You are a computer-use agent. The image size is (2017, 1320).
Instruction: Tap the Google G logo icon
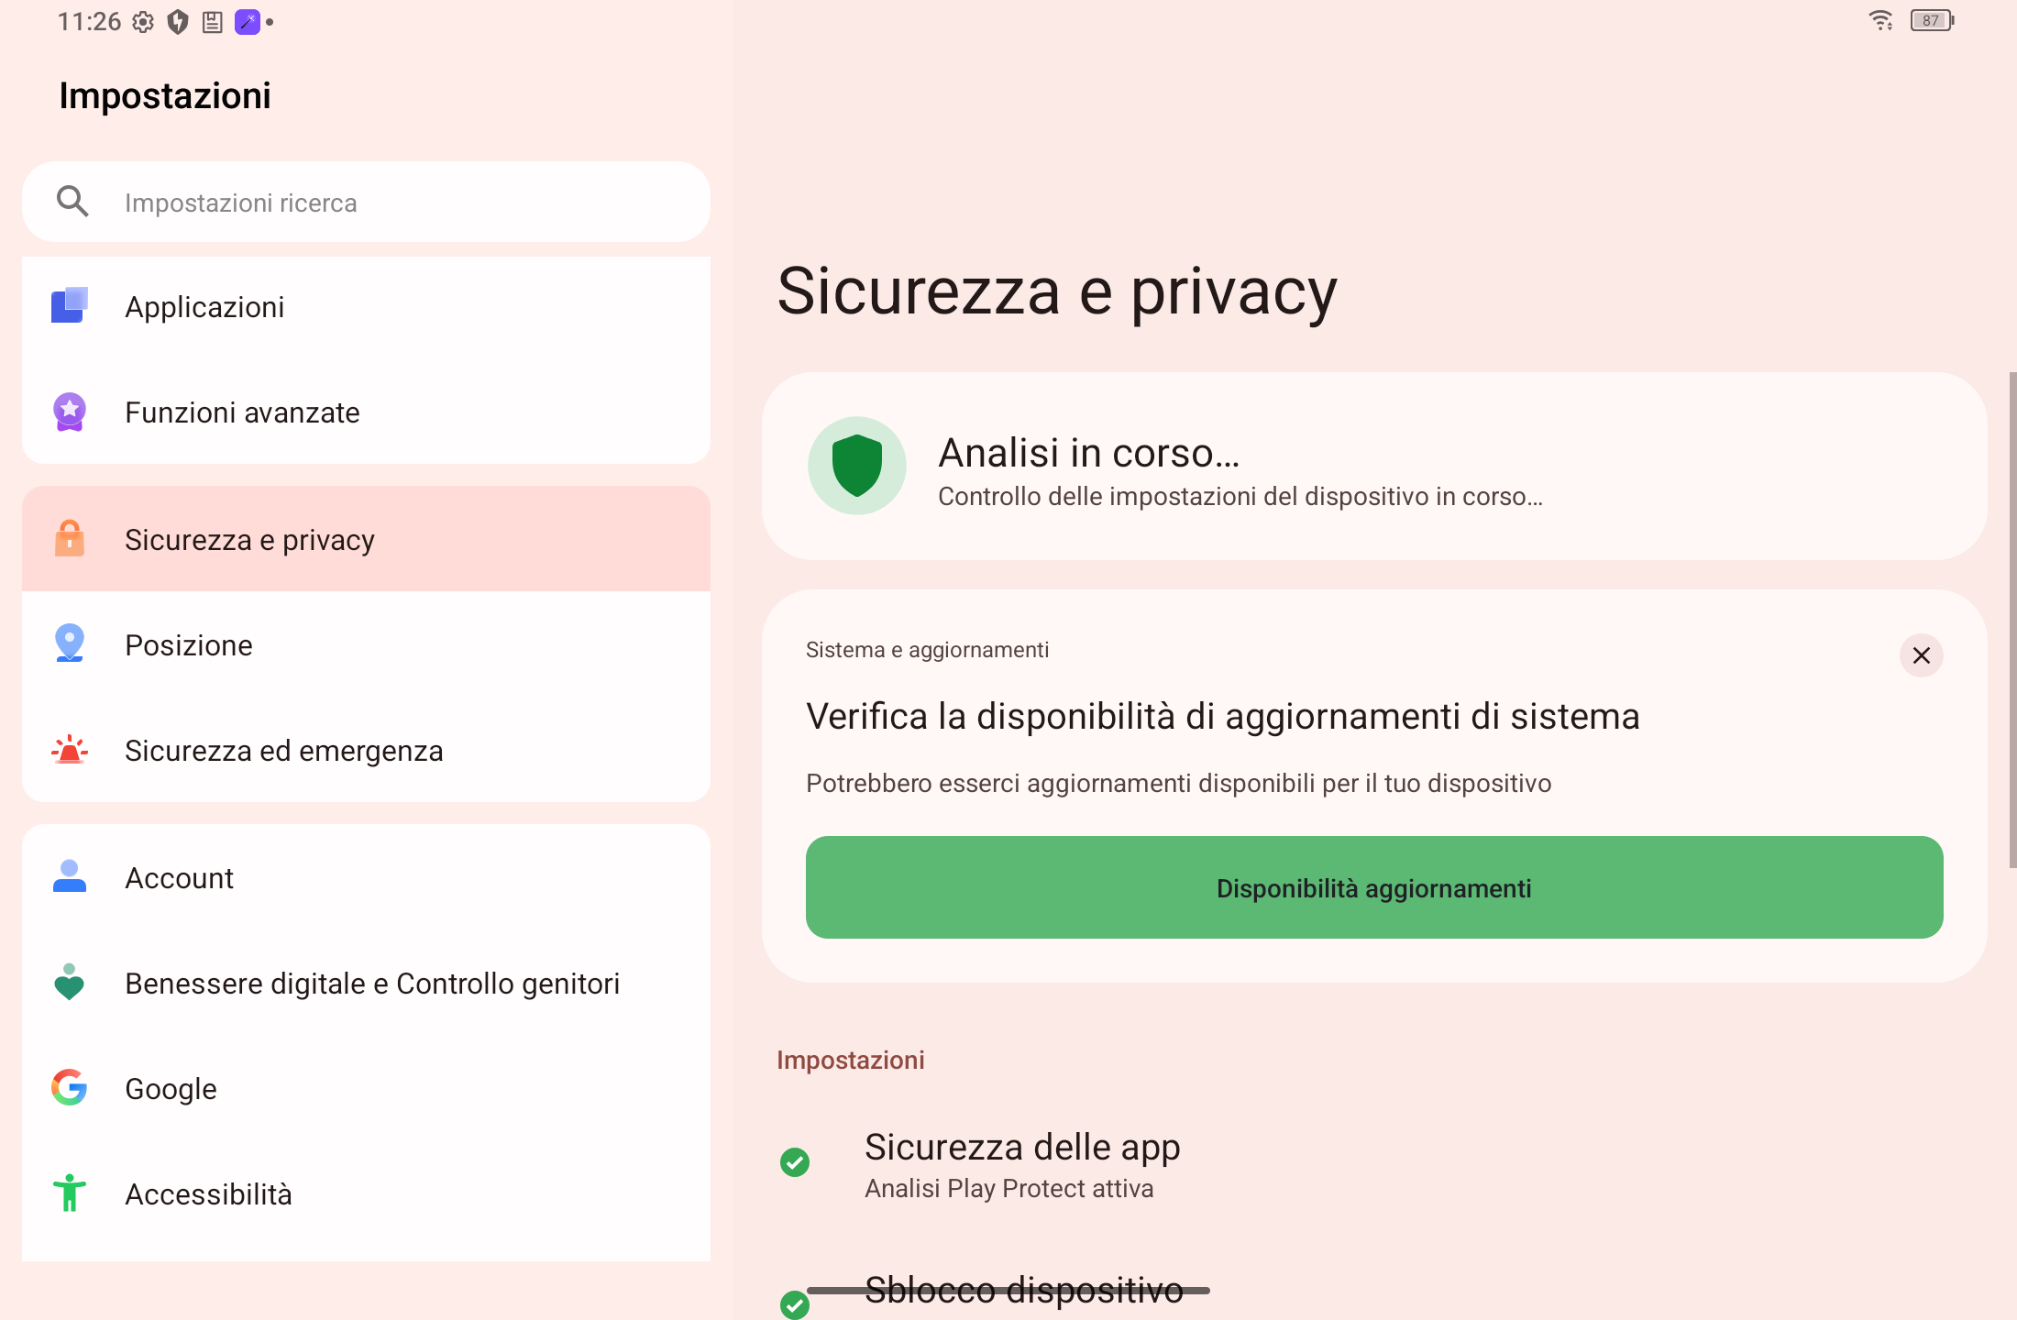point(70,1088)
